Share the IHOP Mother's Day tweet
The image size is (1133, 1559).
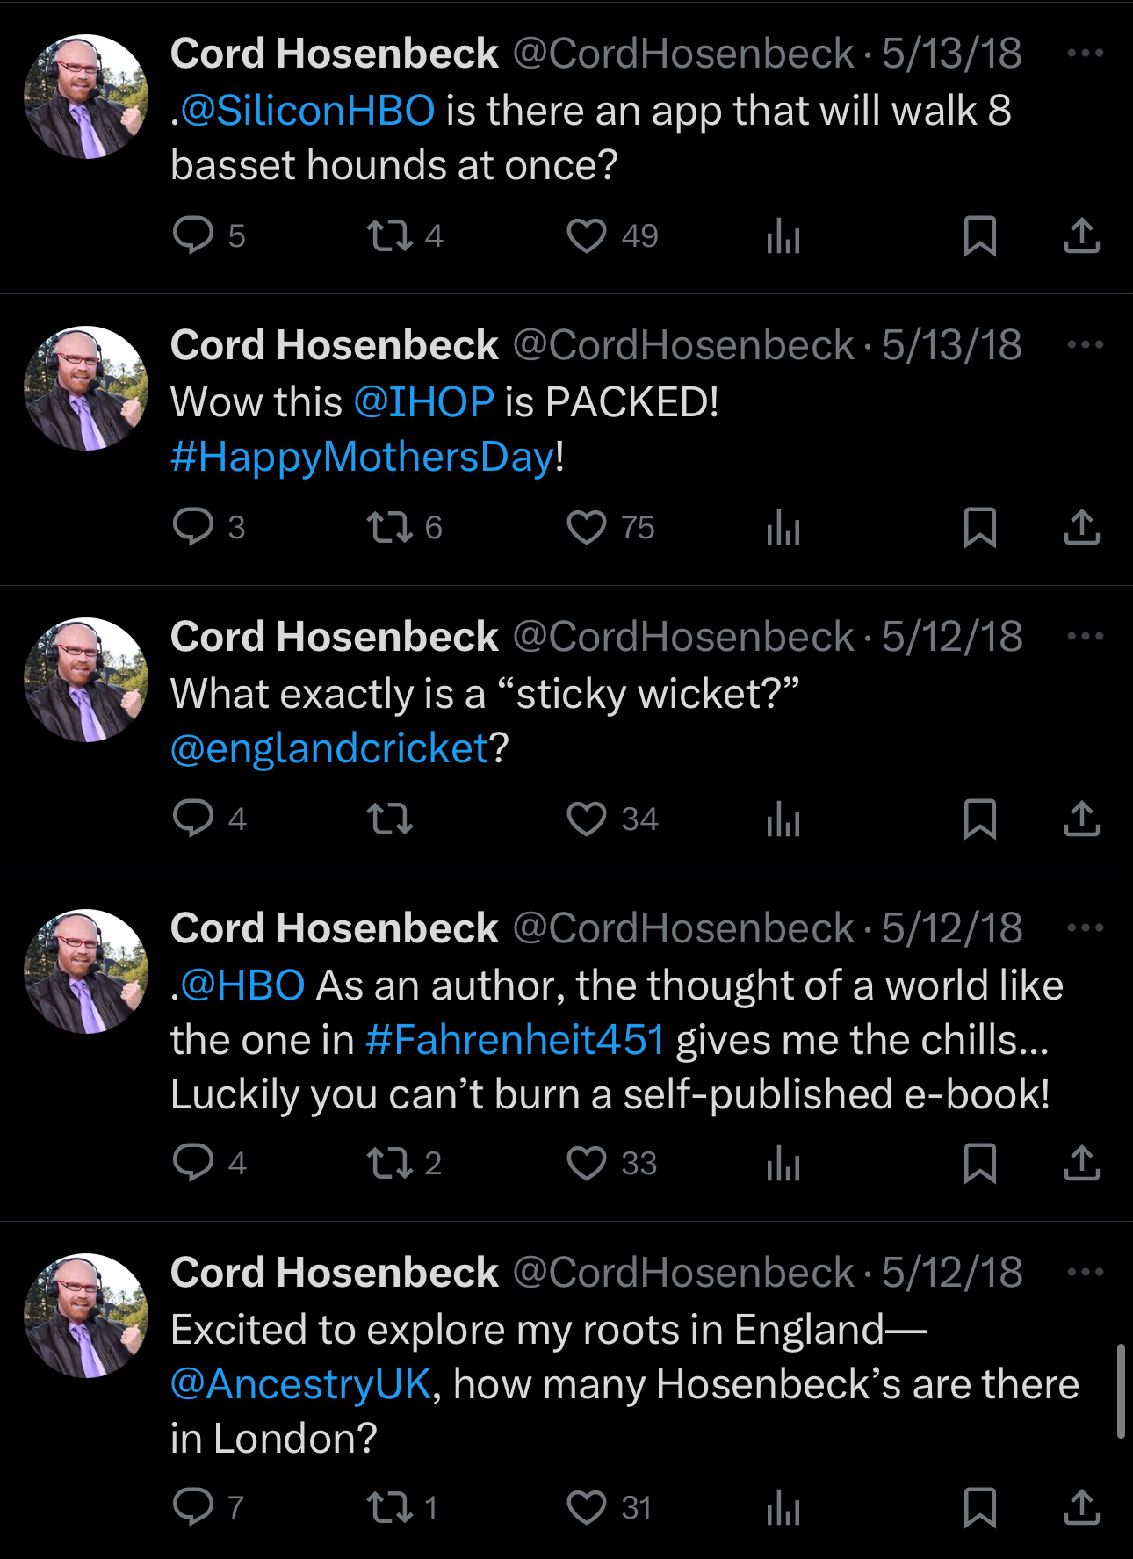coord(1082,527)
